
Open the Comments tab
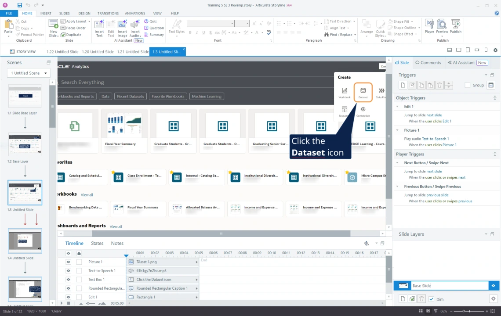[428, 63]
